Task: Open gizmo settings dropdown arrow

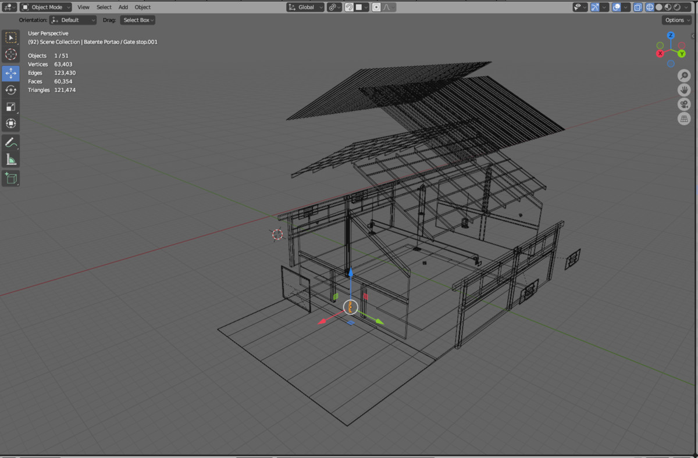Action: click(x=604, y=7)
